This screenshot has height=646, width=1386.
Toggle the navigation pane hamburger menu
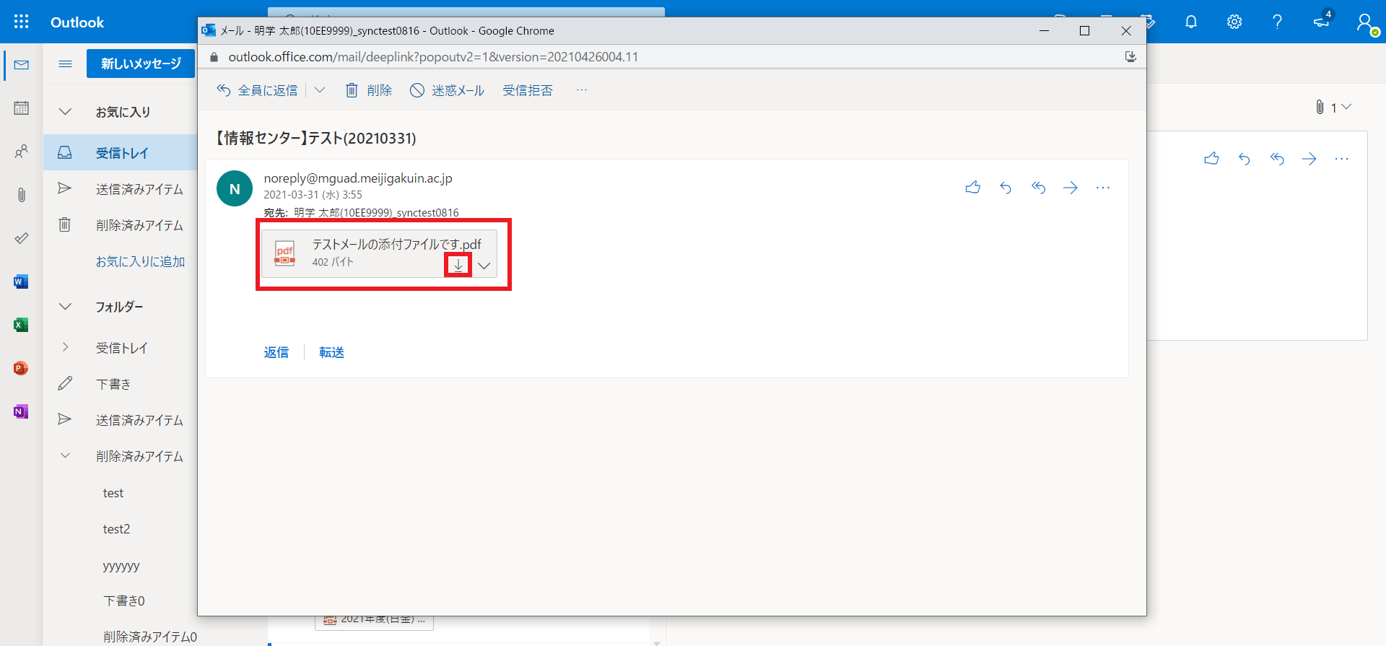tap(65, 64)
